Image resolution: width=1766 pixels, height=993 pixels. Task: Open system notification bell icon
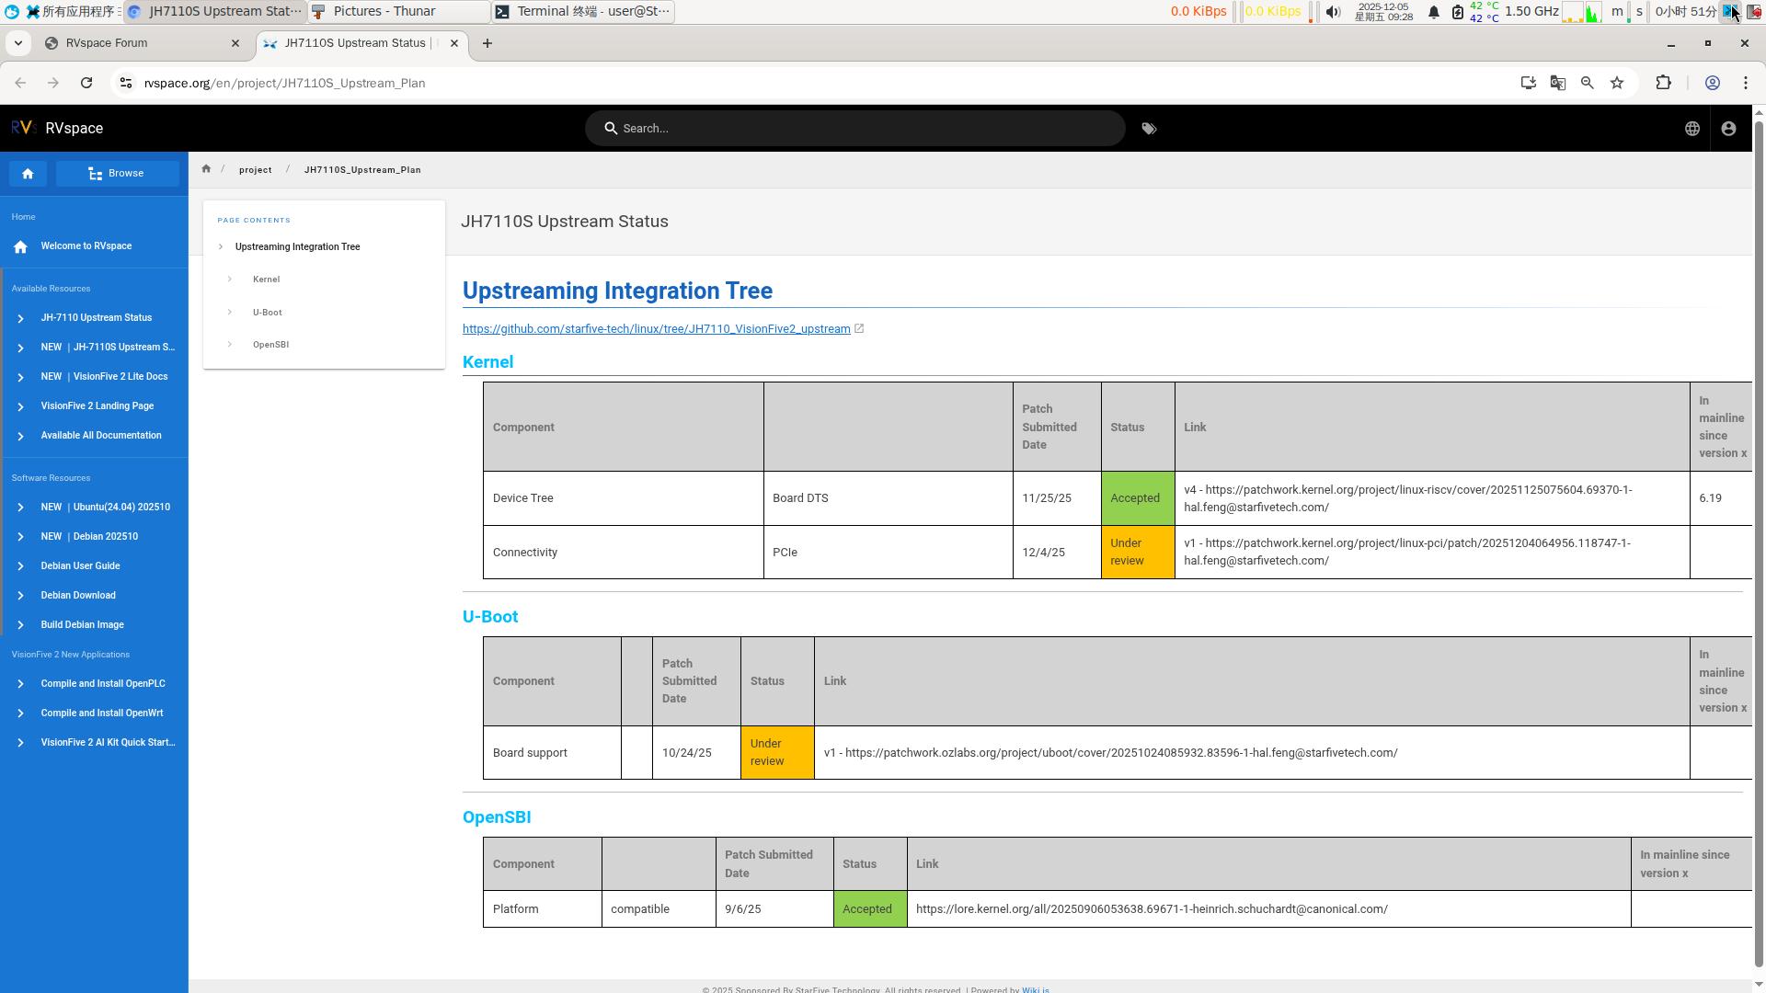[1433, 12]
